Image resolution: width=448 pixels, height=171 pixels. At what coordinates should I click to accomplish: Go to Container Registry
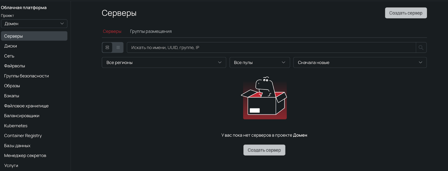coord(23,135)
